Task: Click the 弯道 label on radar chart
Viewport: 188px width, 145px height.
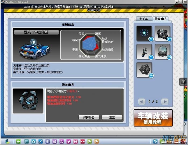Action: pos(82,34)
